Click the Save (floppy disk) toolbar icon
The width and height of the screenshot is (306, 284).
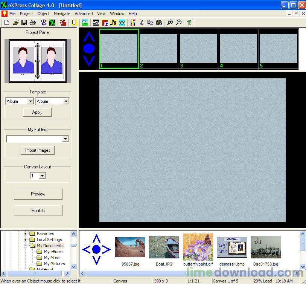coord(24,23)
